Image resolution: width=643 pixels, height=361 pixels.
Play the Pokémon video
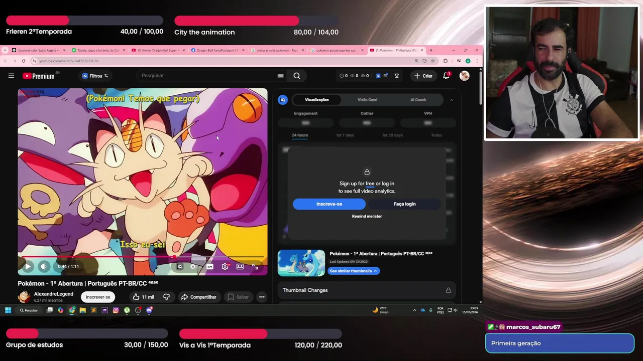point(28,266)
